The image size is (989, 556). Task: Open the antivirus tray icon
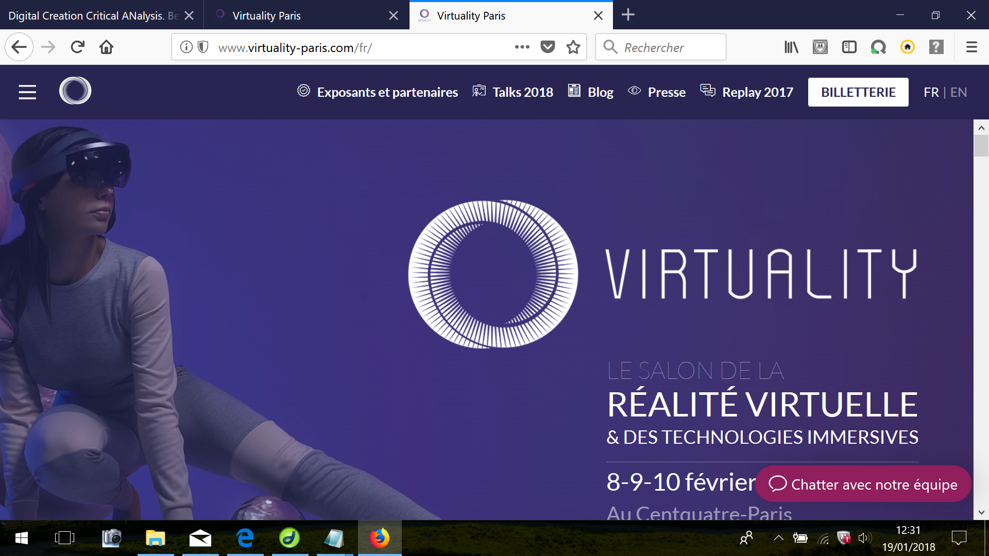(844, 538)
